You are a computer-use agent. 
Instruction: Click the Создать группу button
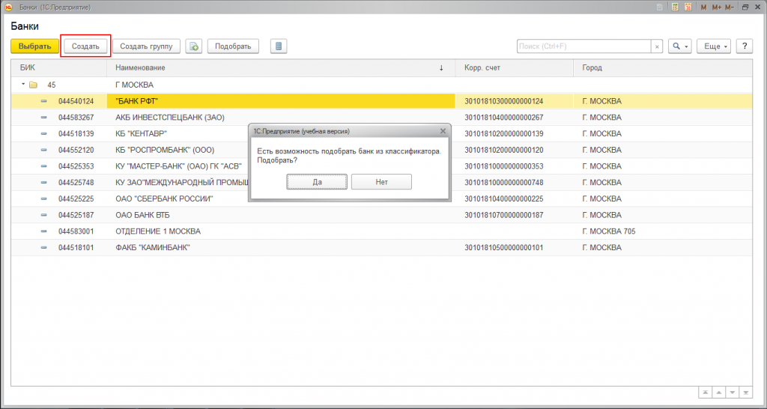click(x=146, y=46)
